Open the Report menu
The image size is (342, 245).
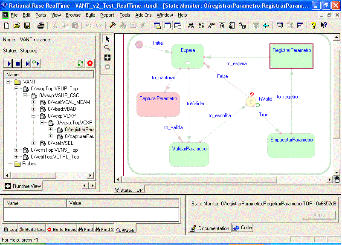(x=107, y=15)
